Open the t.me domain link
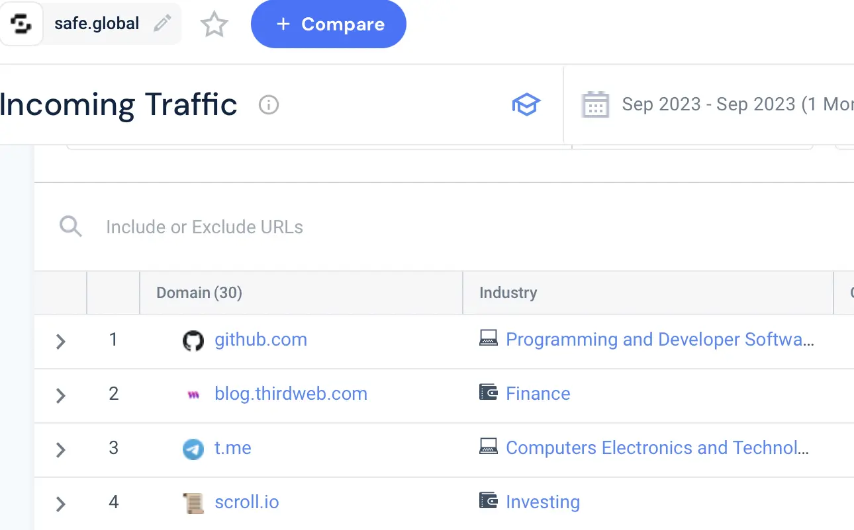The height and width of the screenshot is (530, 854). point(233,448)
